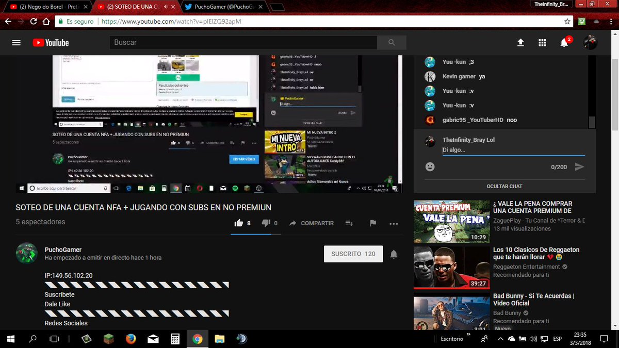Viewport: 619px width, 348px height.
Task: Open PuchoGamer channel avatar
Action: [x=26, y=253]
